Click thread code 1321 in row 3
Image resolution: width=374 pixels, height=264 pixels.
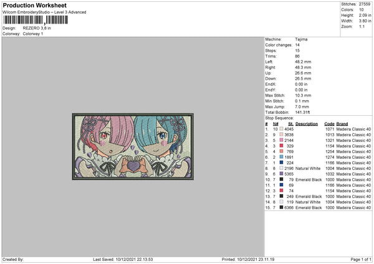coord(330,140)
